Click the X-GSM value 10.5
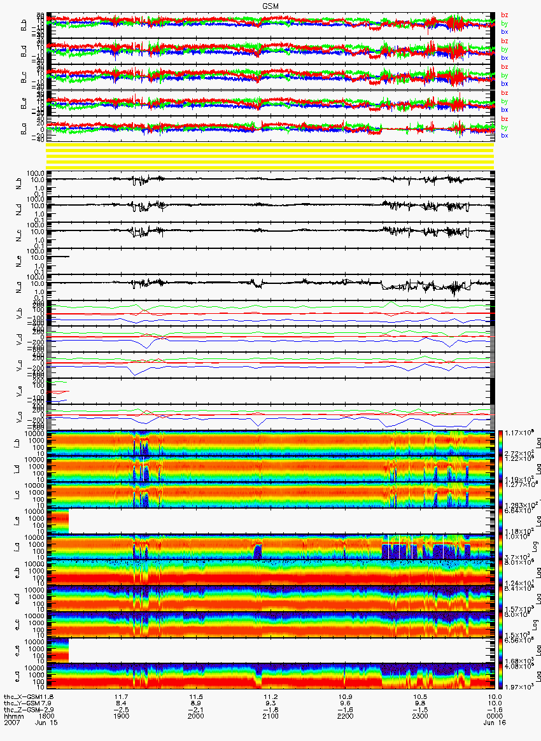This screenshot has width=541, height=741. pos(420,696)
